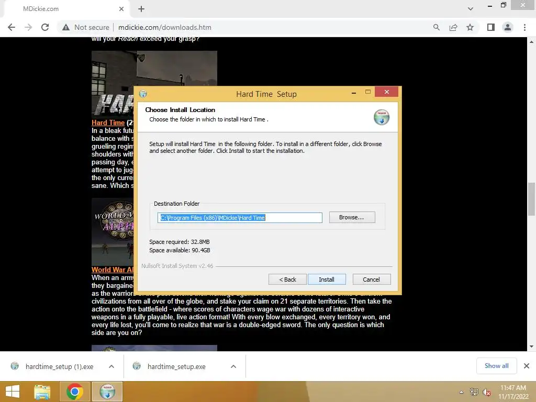Show all downloads
Image resolution: width=536 pixels, height=402 pixels.
click(x=496, y=366)
